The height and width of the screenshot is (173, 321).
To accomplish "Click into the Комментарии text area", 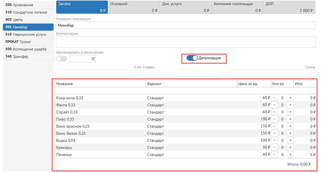I will pyautogui.click(x=185, y=42).
